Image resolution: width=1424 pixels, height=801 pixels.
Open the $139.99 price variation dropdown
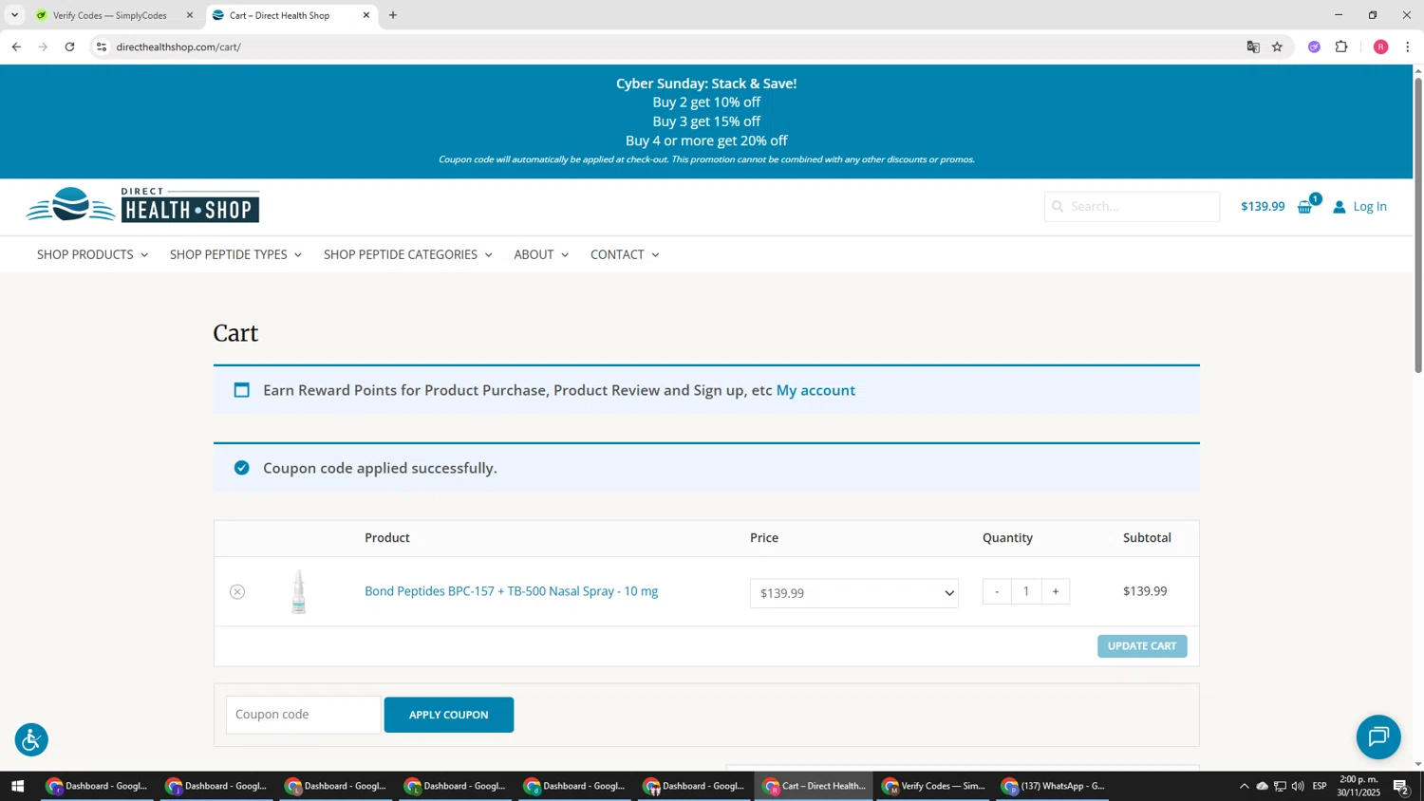[853, 593]
